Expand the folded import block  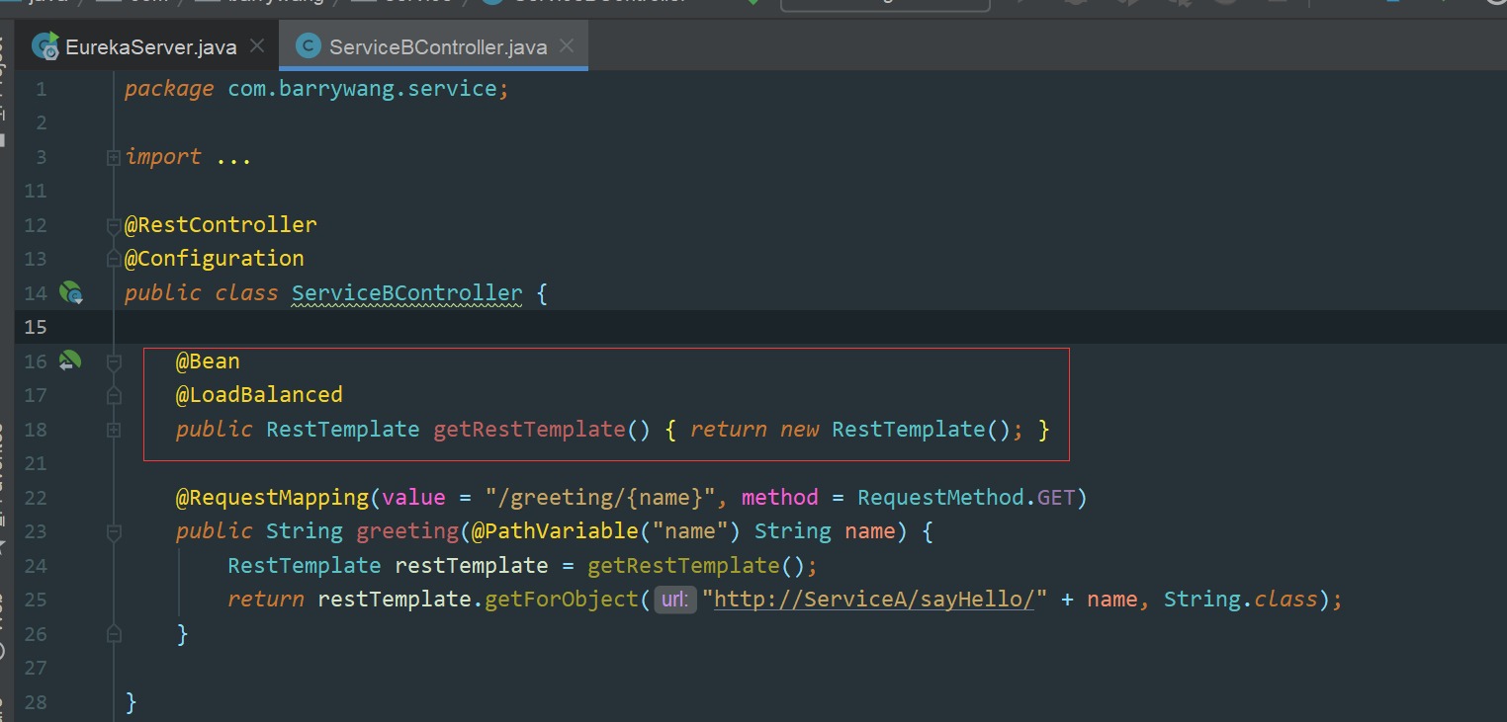point(114,157)
